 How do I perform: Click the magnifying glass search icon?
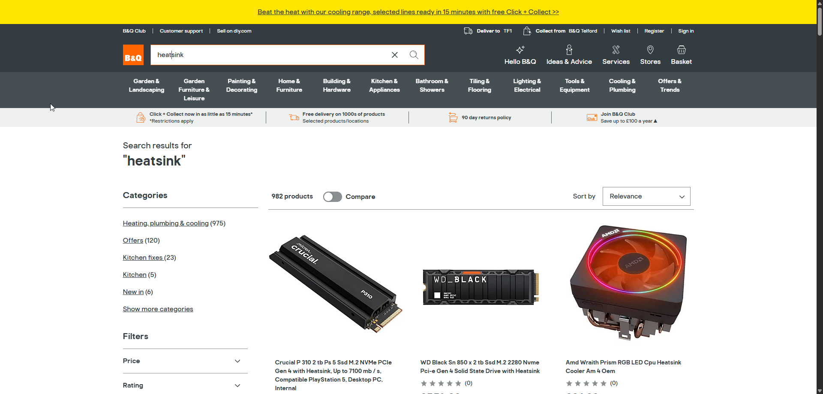coord(414,55)
